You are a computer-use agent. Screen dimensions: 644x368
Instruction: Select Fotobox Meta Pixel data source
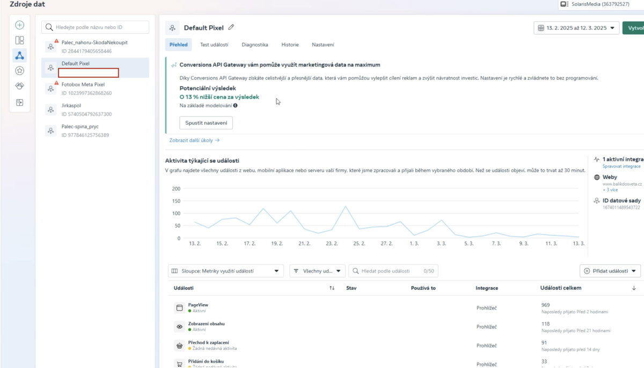[96, 89]
